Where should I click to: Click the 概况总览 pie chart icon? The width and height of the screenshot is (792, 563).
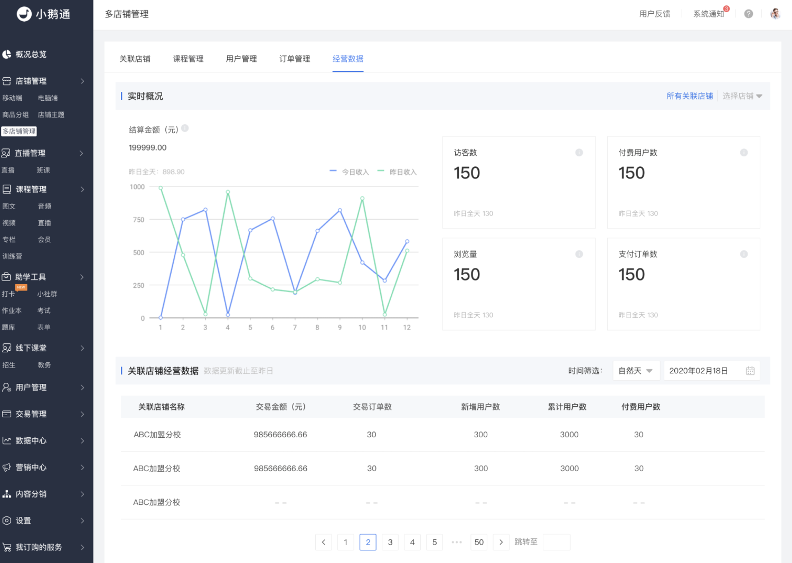pyautogui.click(x=7, y=54)
